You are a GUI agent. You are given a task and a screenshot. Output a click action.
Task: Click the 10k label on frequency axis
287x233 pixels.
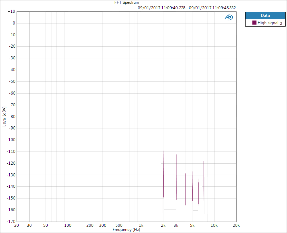[214, 225]
